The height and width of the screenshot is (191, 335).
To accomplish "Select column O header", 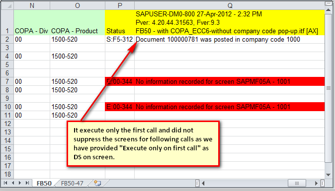I will tap(78, 5).
